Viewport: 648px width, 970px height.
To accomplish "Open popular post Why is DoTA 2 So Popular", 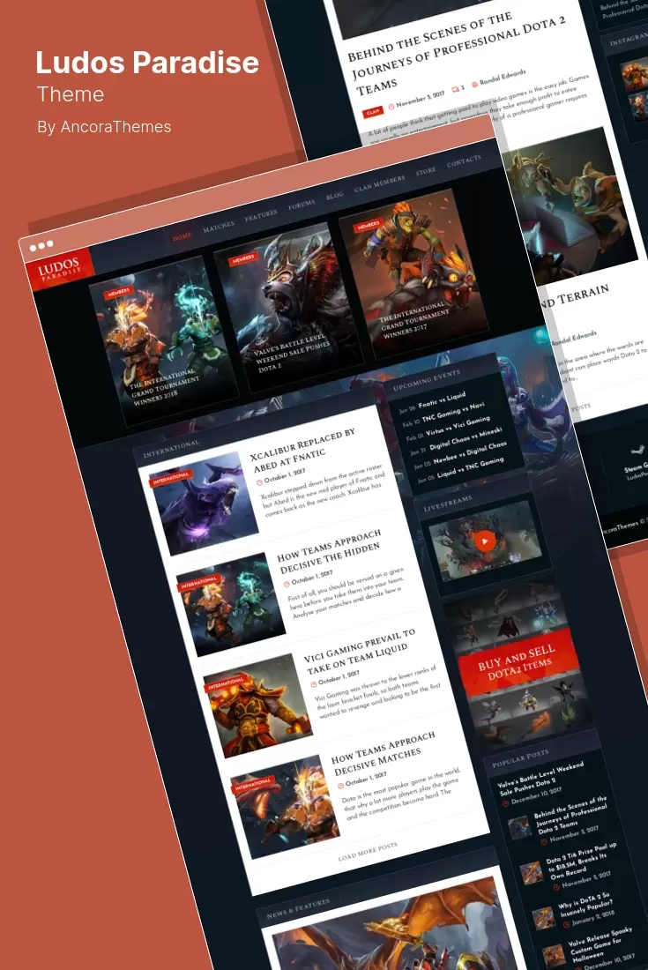I will (585, 903).
